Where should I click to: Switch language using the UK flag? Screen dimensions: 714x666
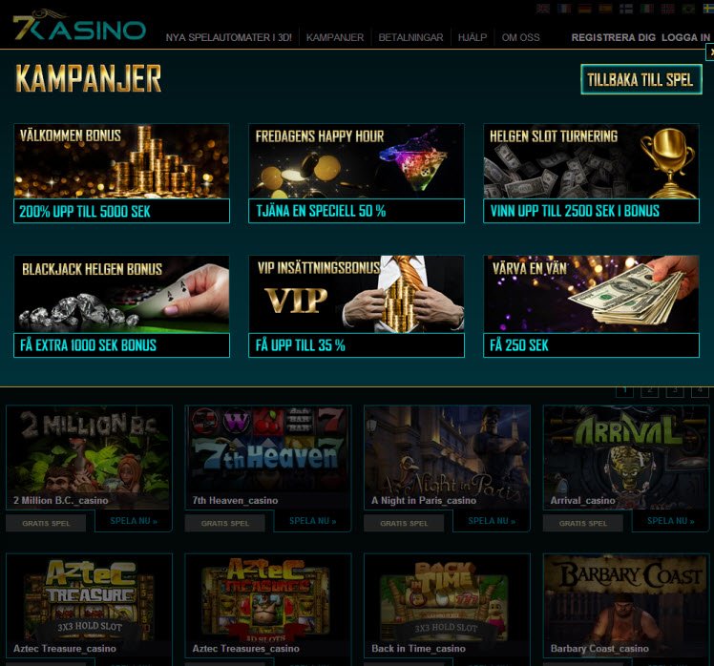click(542, 9)
